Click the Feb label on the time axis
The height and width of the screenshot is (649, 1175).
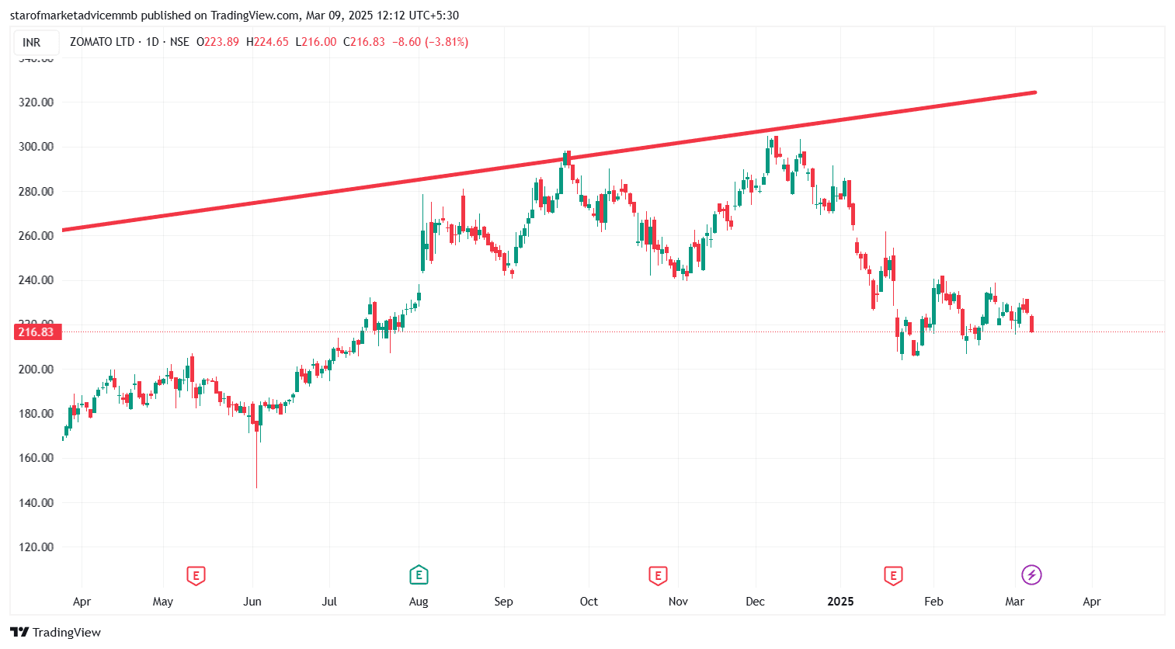(933, 602)
